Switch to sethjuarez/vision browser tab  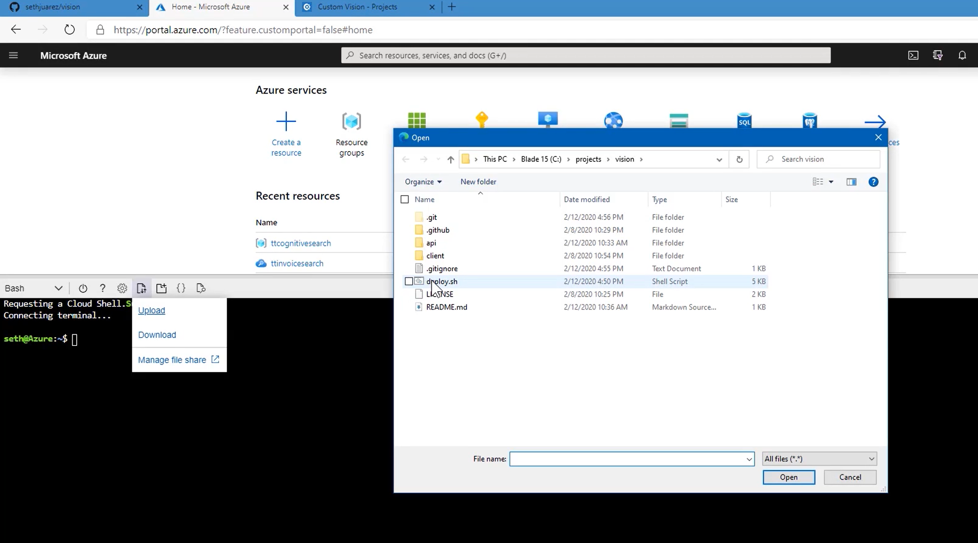click(x=74, y=7)
